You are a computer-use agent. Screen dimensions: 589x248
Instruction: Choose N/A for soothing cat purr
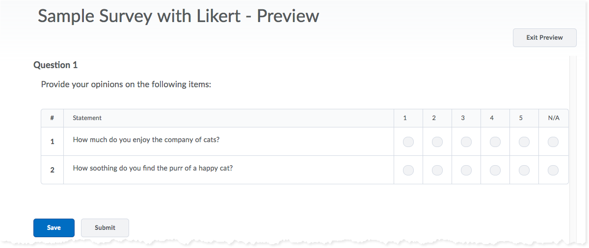point(553,171)
